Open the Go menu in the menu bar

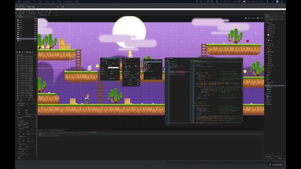coord(53,1)
